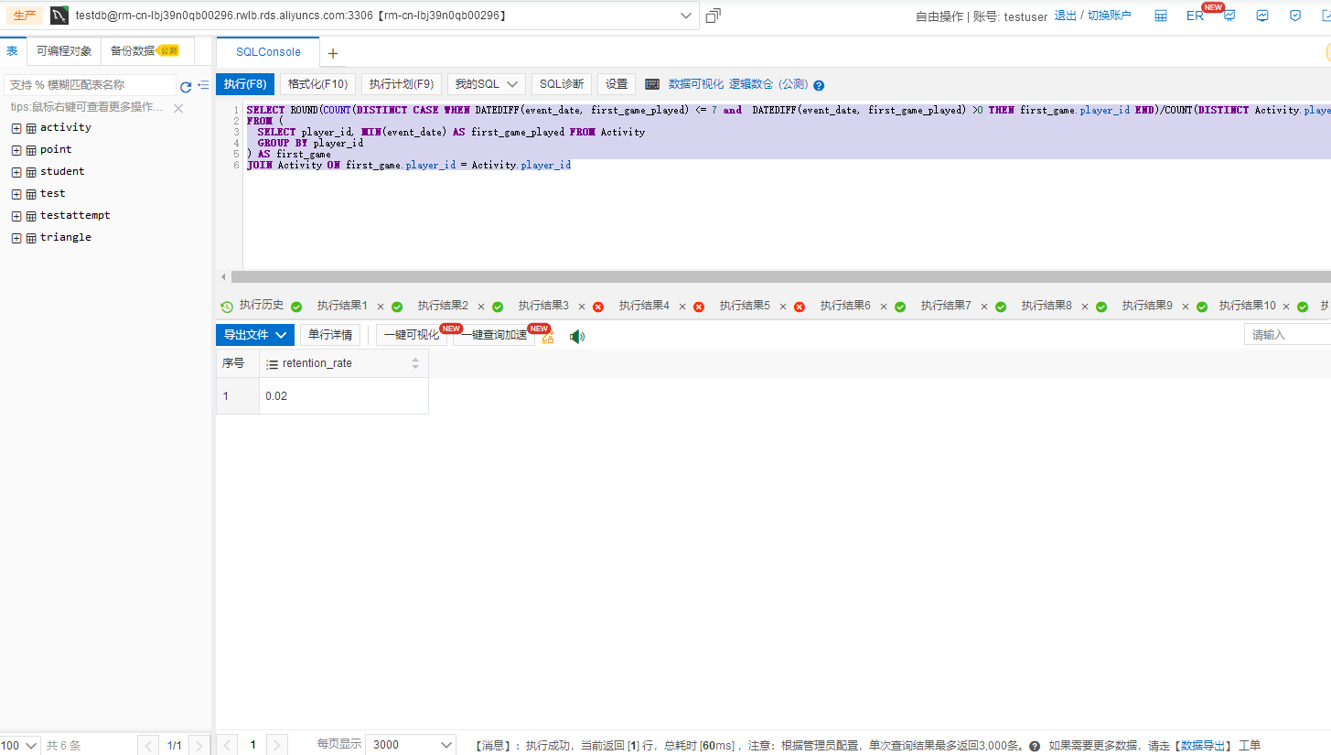Refresh the table list

pos(186,86)
